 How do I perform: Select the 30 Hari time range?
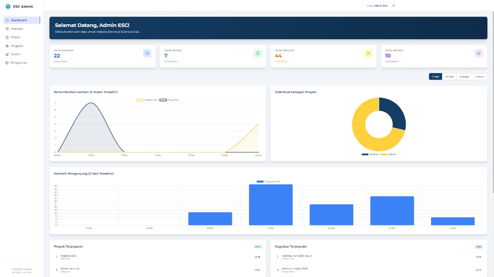(449, 77)
